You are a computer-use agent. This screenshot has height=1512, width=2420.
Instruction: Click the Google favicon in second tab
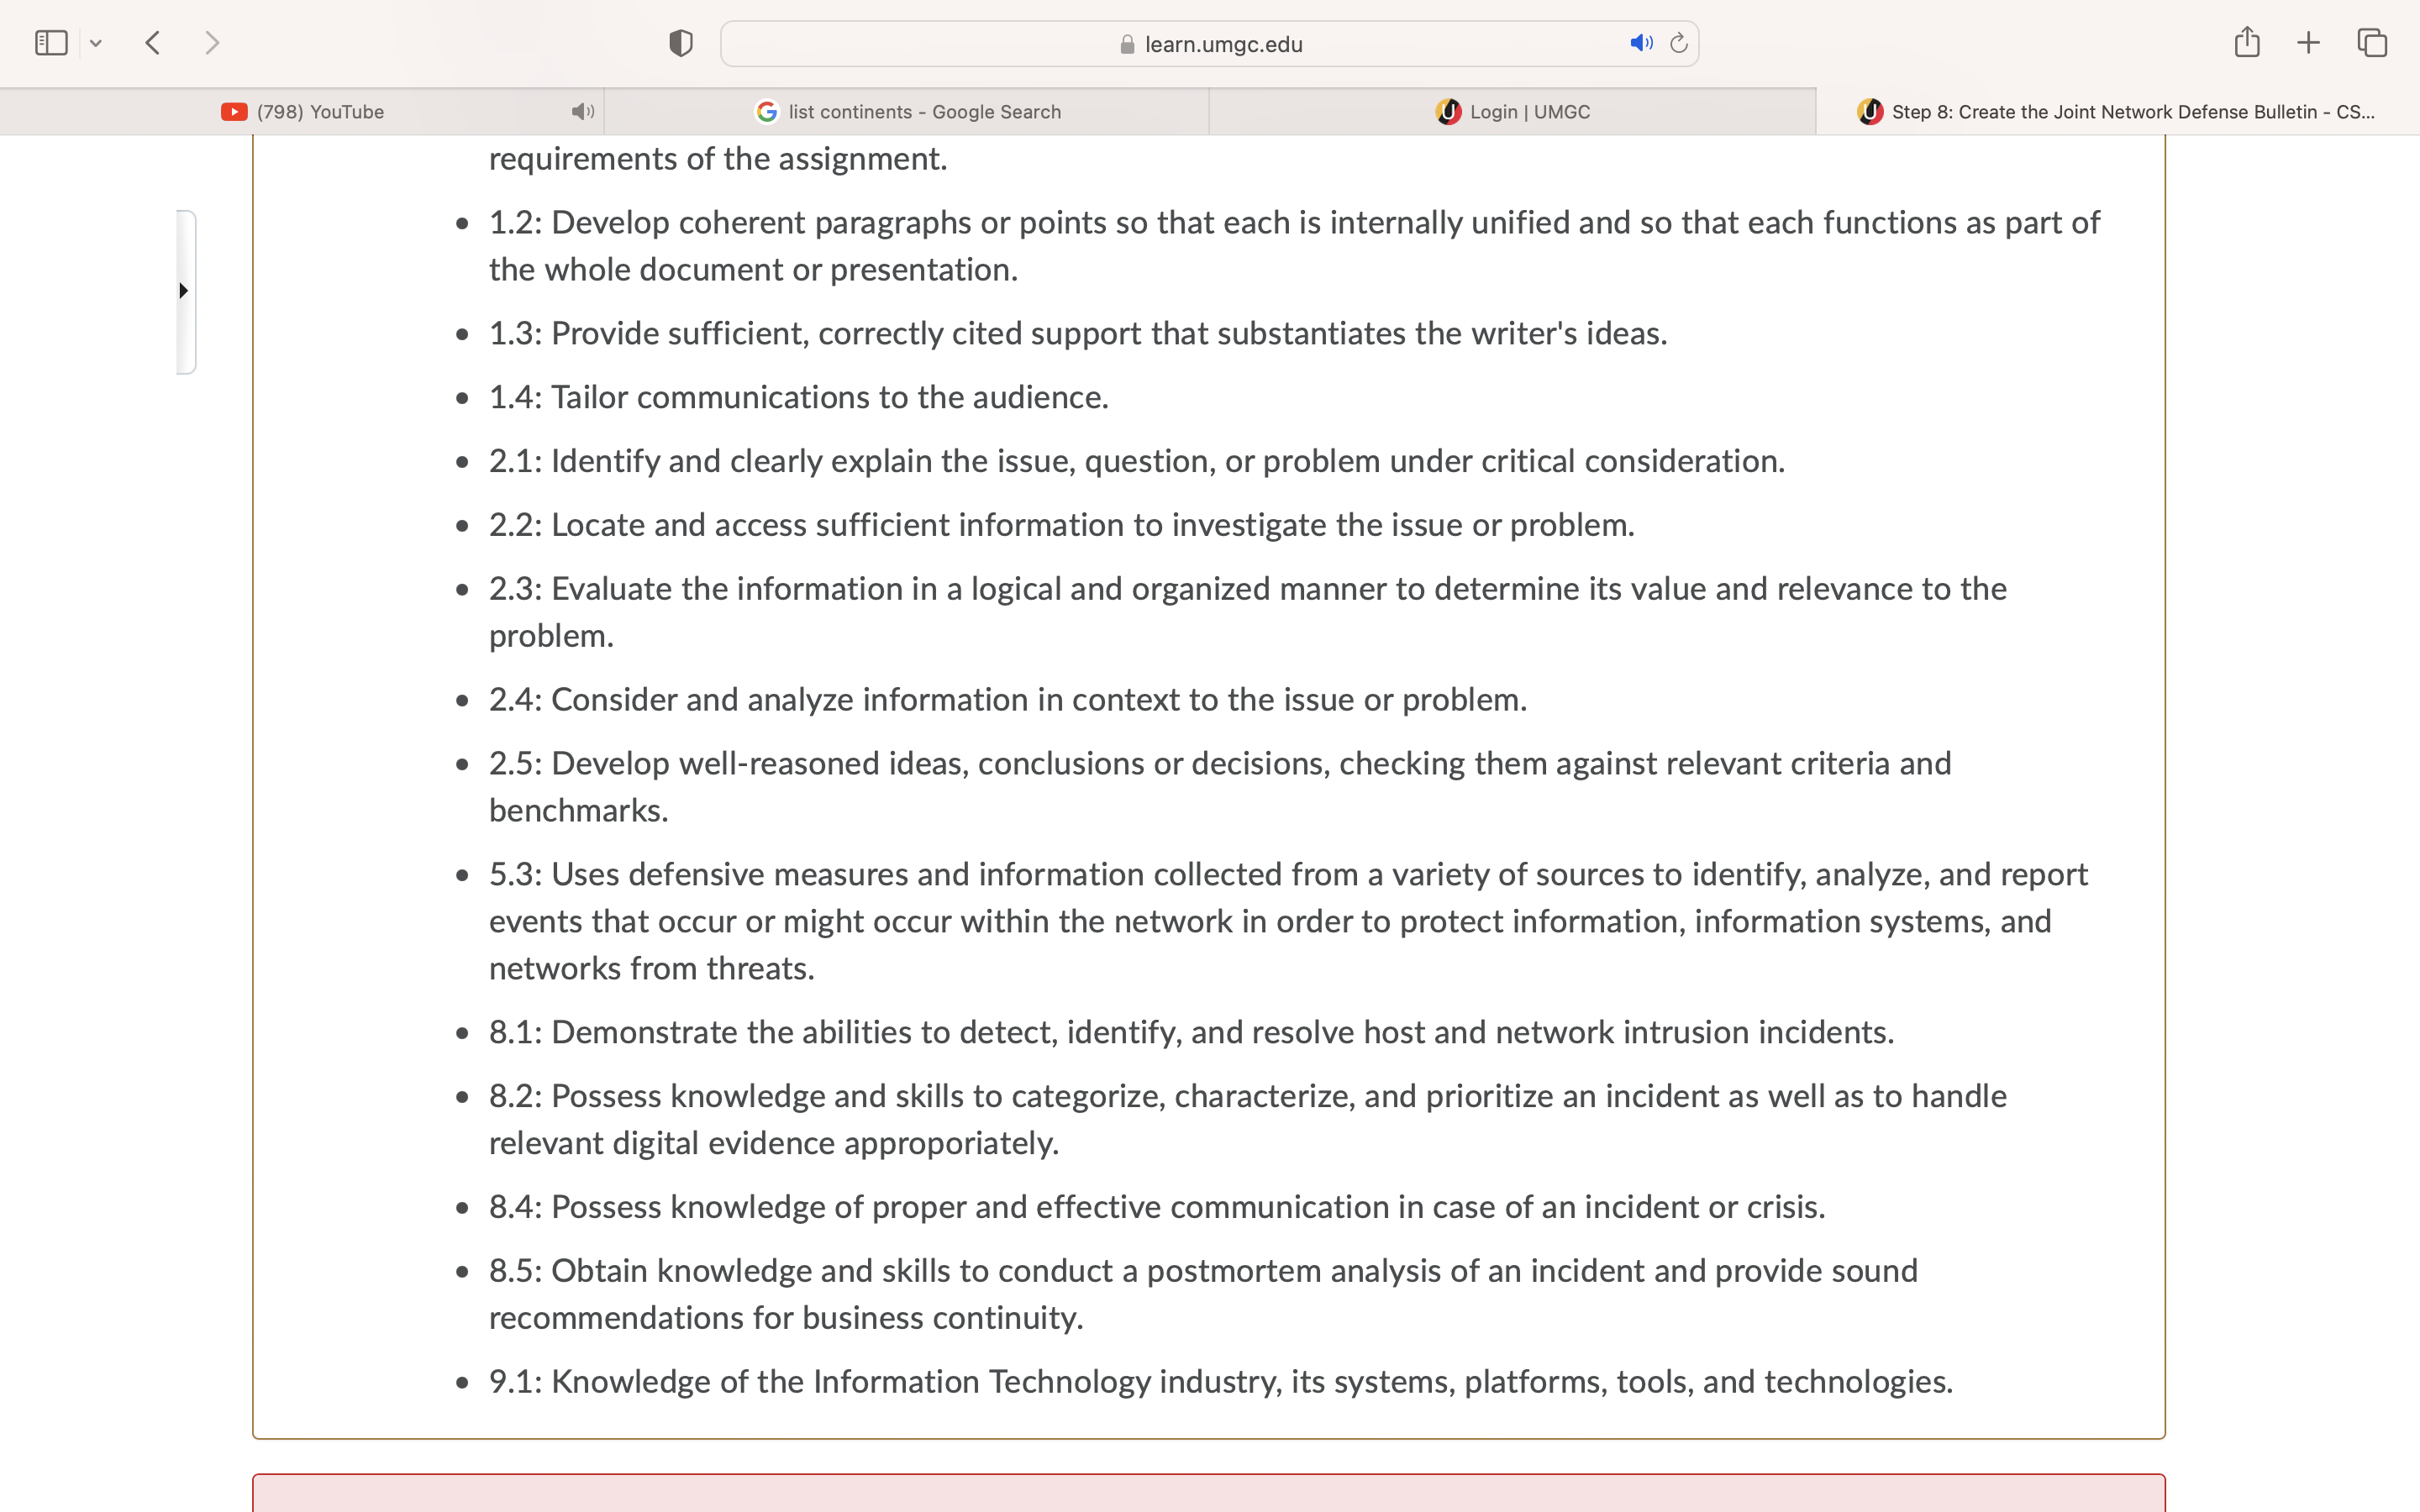[x=767, y=112]
